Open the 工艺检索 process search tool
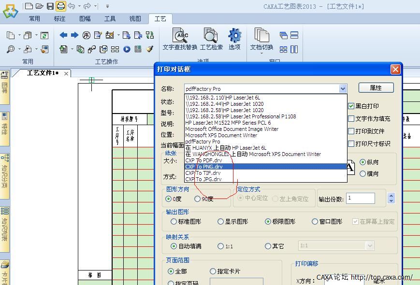The image size is (420, 285). 211,39
